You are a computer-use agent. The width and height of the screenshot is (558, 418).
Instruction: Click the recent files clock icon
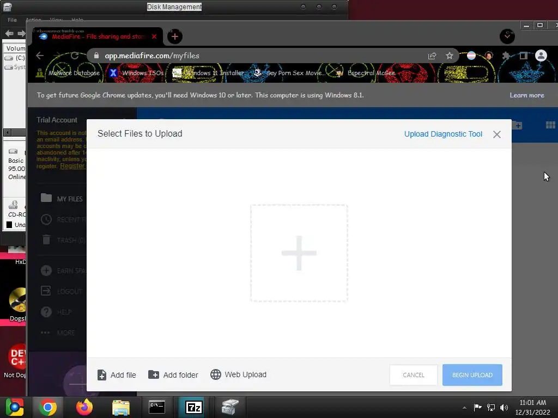point(46,220)
